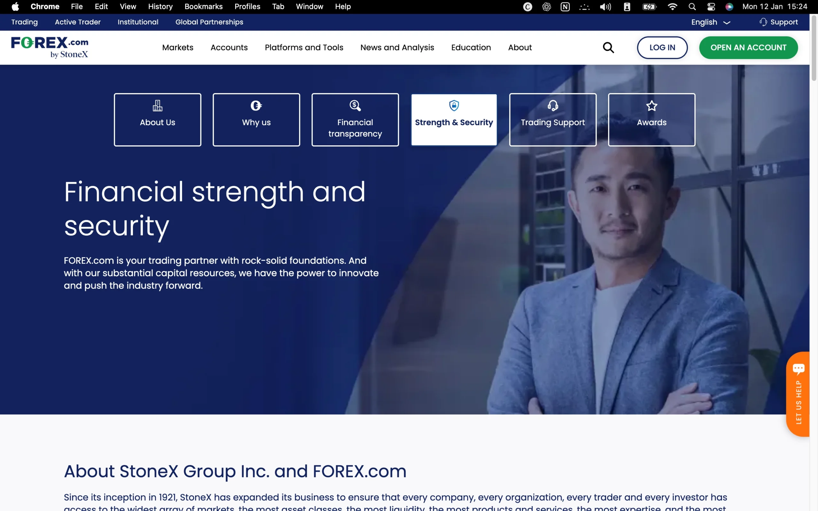
Task: Select the About Us building icon
Action: tap(158, 105)
